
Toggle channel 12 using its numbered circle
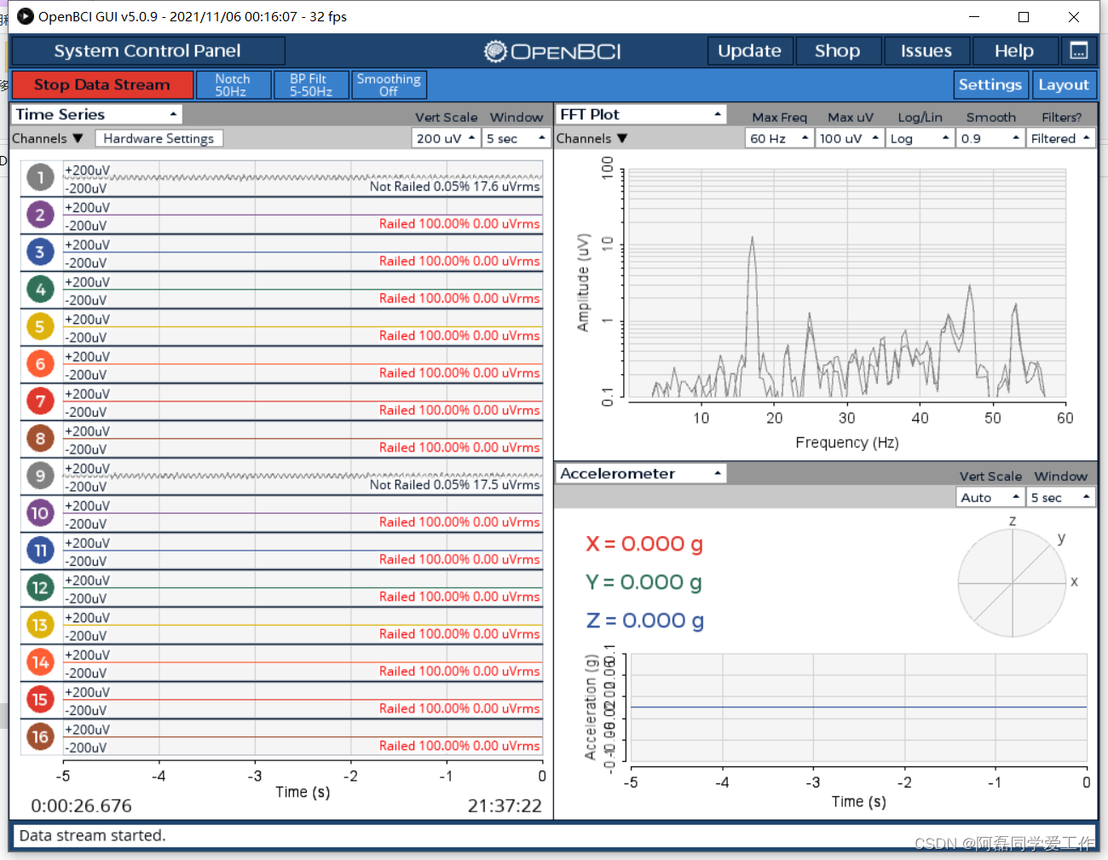[x=39, y=587]
